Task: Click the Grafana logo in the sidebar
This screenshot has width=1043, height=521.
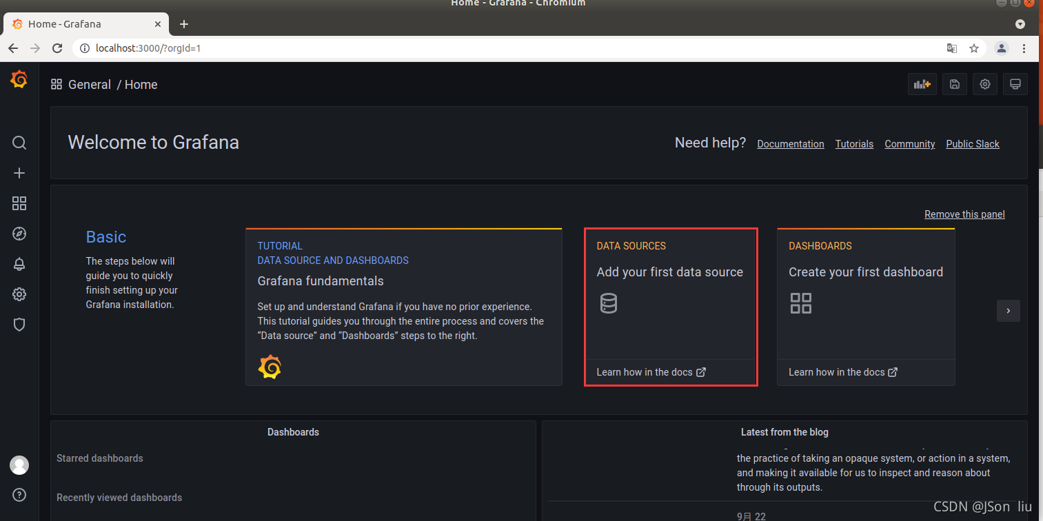Action: point(19,80)
